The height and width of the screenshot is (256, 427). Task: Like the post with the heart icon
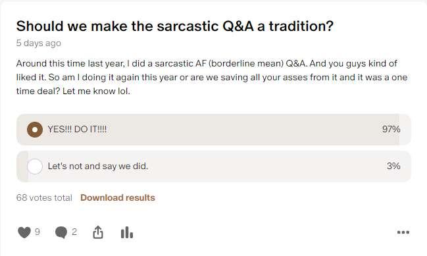point(24,232)
